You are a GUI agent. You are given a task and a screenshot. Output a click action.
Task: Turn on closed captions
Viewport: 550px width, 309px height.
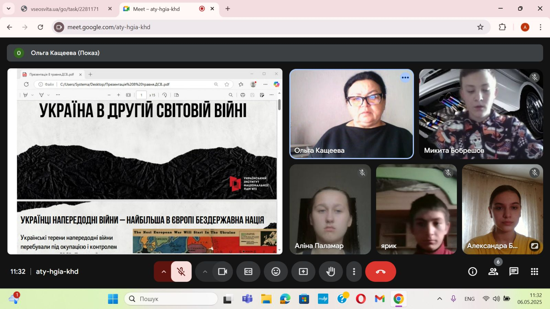[248, 272]
